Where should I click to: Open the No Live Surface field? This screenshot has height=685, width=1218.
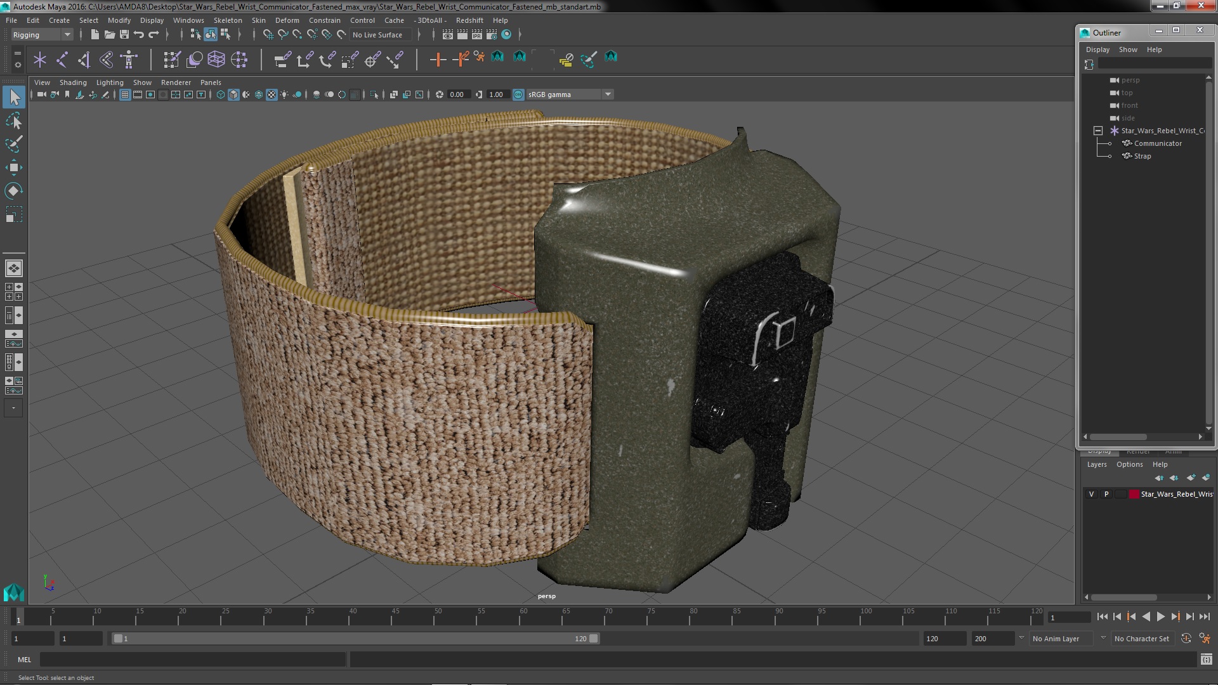click(381, 35)
